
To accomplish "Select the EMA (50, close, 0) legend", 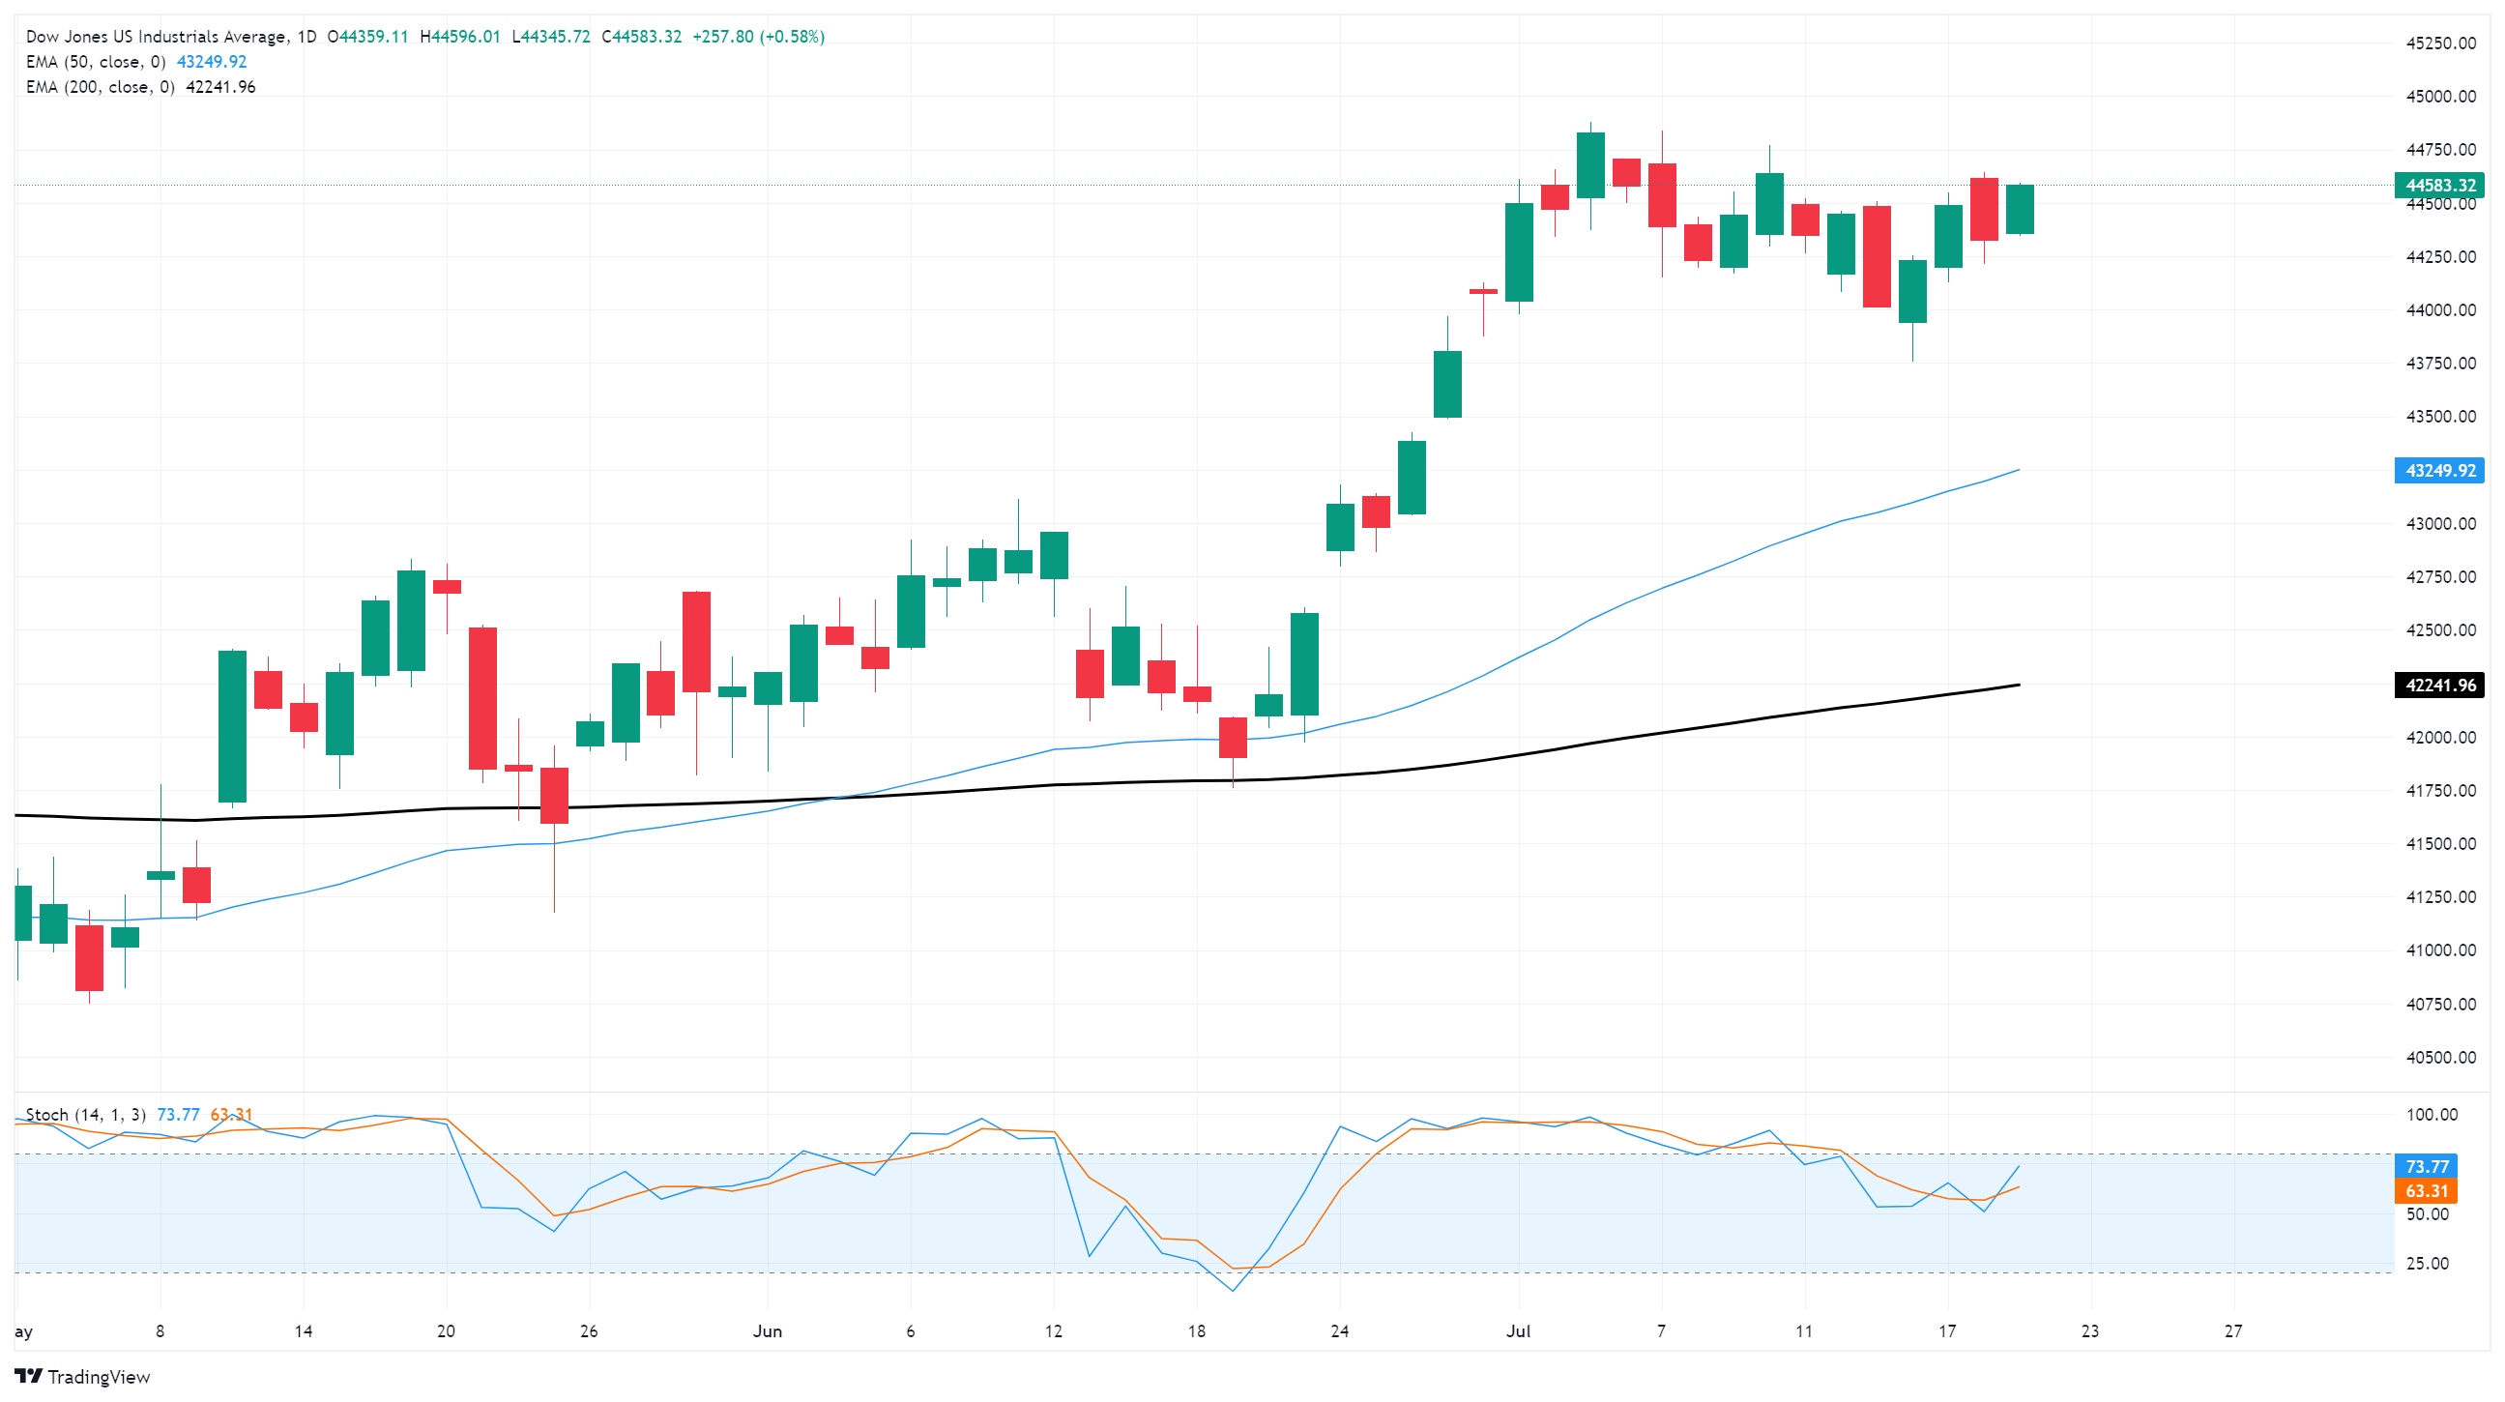I will (96, 62).
